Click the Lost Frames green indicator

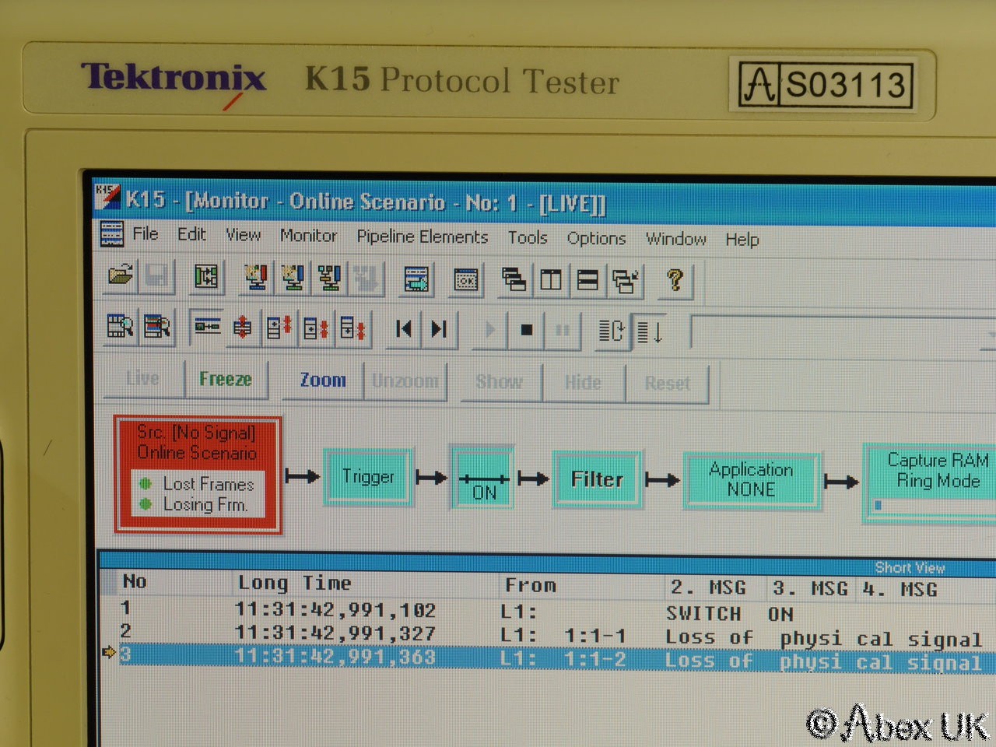146,483
